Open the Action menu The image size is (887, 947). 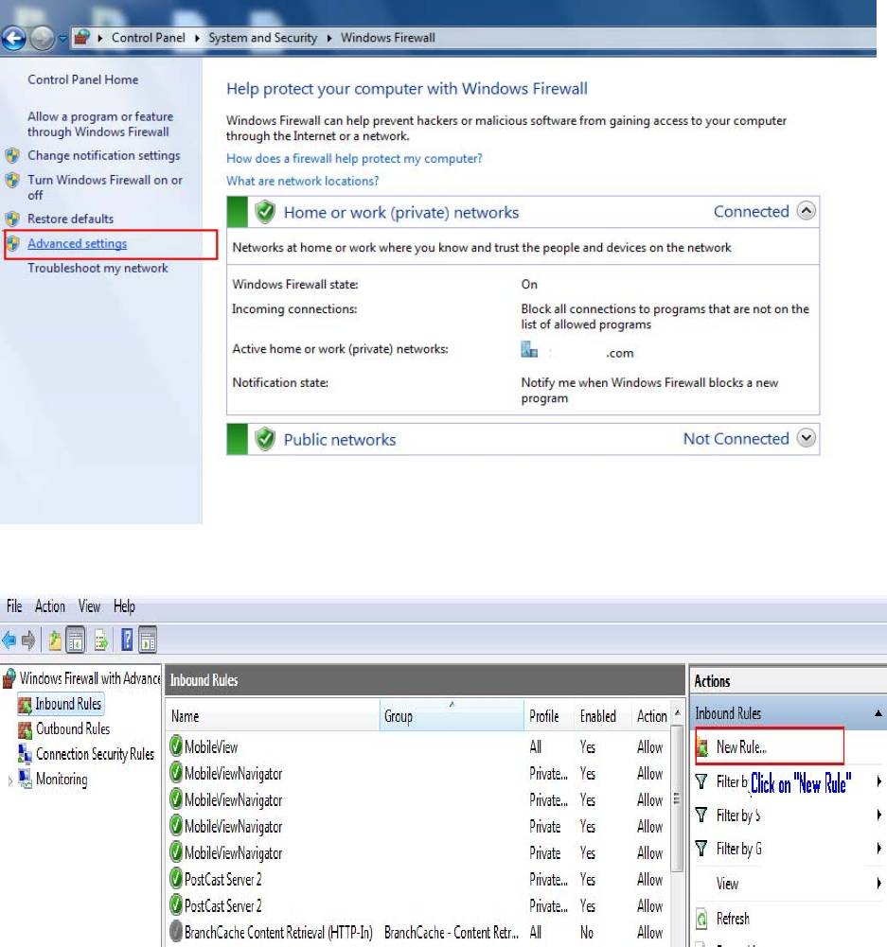coord(49,606)
